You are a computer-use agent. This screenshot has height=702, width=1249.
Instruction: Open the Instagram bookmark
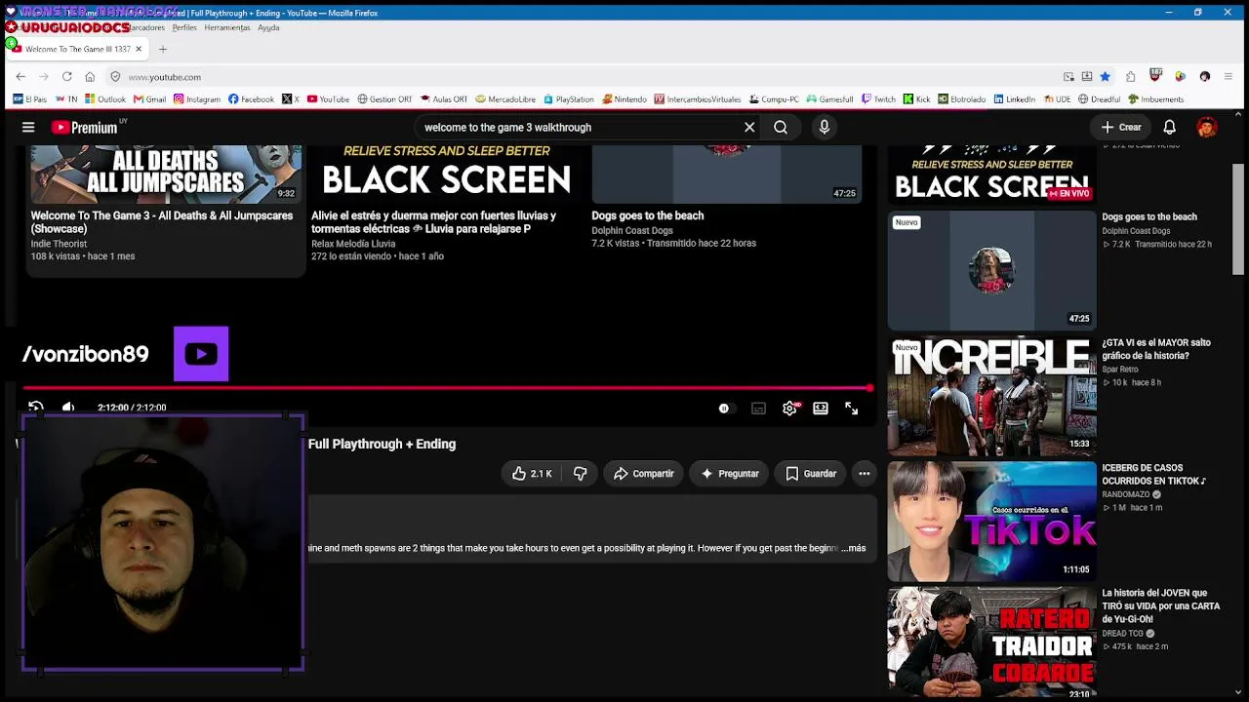(197, 99)
